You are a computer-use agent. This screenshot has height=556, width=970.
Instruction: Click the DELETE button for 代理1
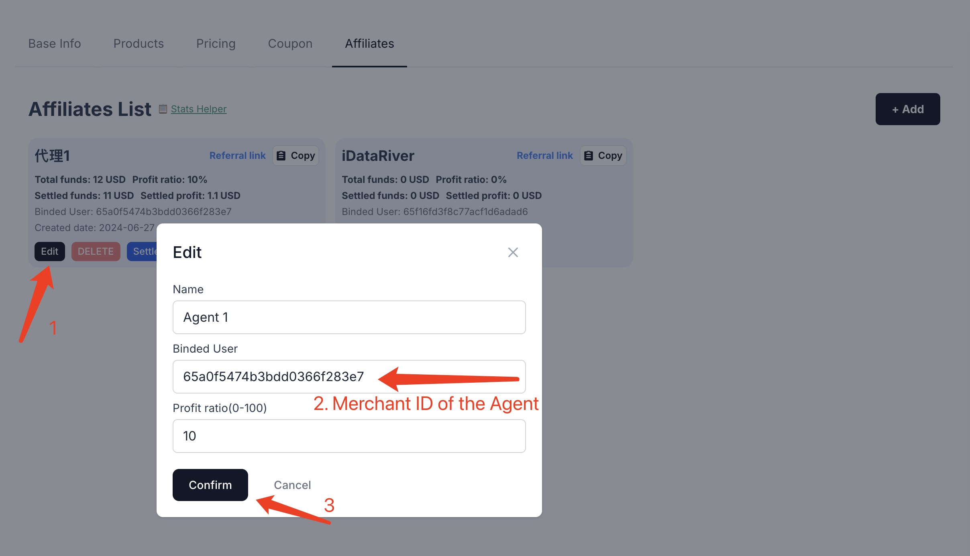tap(95, 251)
